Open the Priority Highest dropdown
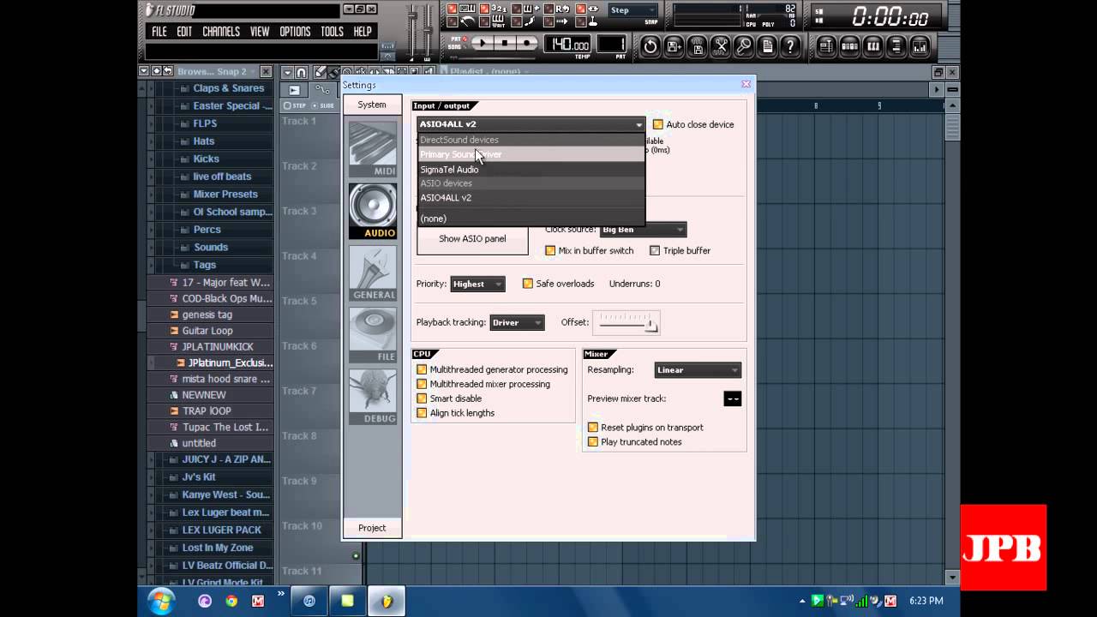 (x=477, y=284)
